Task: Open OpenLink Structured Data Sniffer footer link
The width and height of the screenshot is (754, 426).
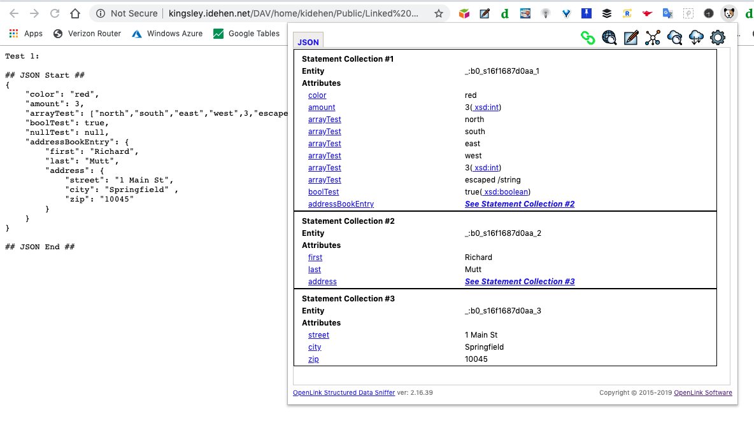Action: [344, 392]
